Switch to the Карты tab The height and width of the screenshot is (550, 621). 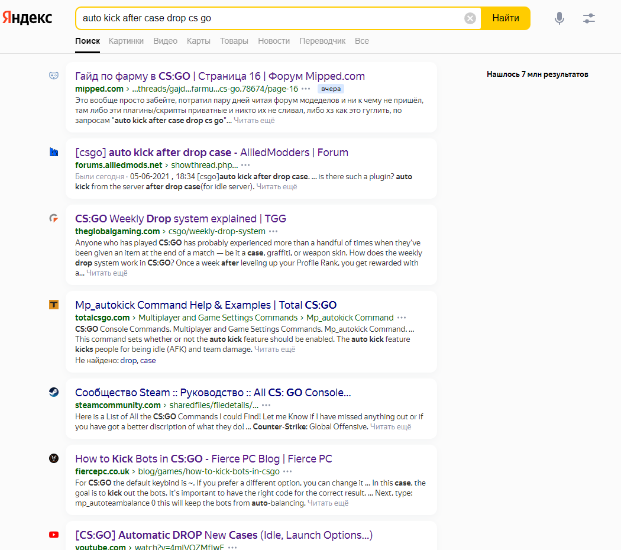tap(198, 41)
